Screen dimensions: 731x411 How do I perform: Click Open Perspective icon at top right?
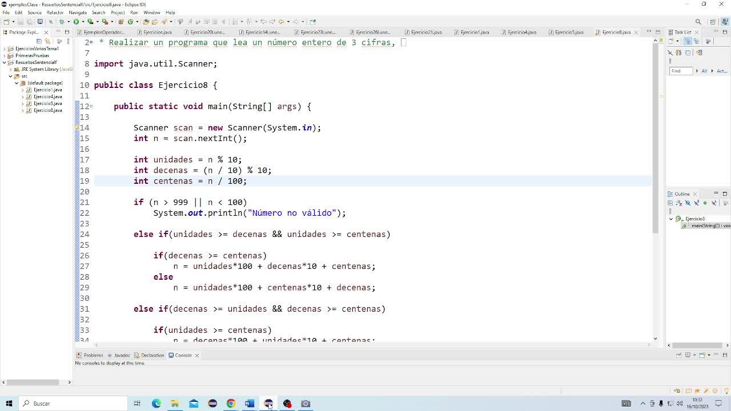coord(712,22)
